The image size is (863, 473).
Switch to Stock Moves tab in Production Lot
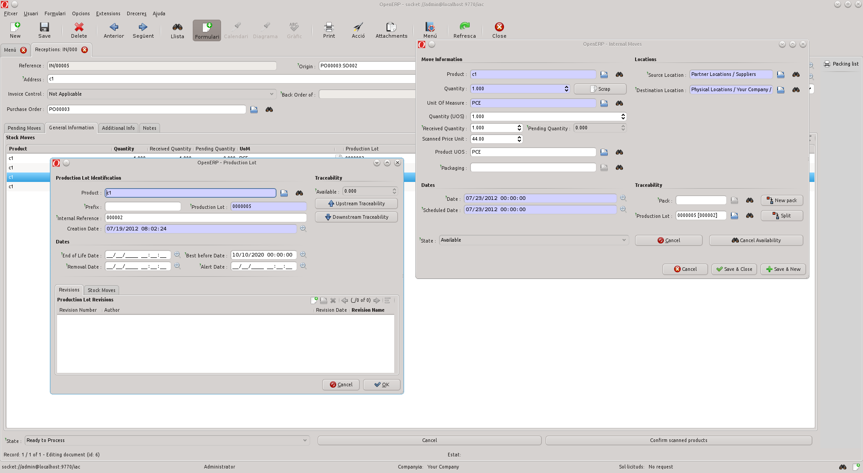click(x=102, y=291)
